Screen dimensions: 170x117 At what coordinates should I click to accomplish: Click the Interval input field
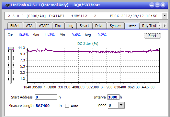[113, 97]
